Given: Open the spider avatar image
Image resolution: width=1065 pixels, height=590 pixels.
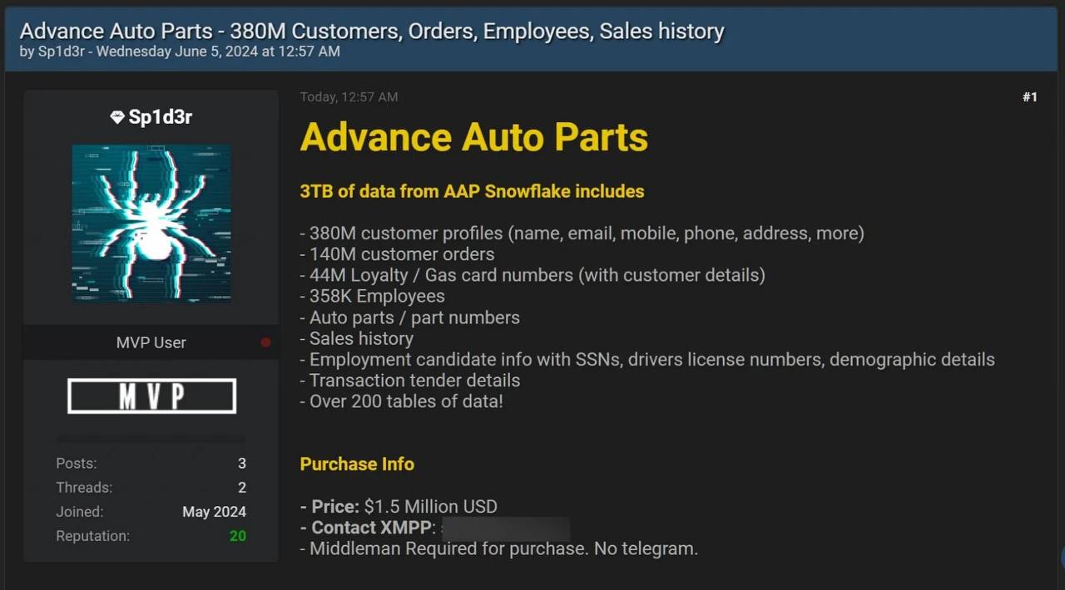Looking at the screenshot, I should point(151,224).
